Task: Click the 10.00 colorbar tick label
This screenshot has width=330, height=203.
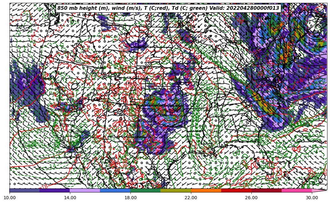Action: click(x=10, y=198)
